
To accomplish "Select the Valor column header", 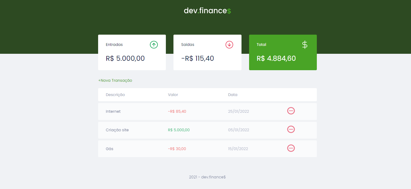I will pyautogui.click(x=173, y=94).
